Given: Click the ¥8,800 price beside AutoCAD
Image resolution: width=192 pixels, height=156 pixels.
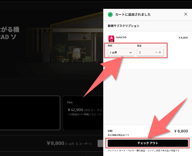Looking at the screenshot, I should coord(183,38).
